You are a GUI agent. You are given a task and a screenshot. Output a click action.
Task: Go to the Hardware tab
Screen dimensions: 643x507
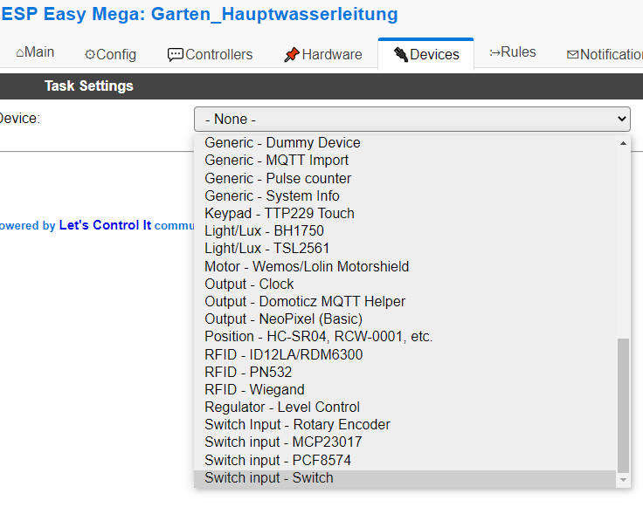[323, 54]
